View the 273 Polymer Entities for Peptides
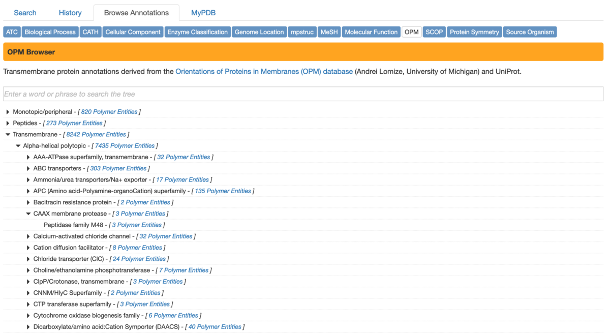This screenshot has width=610, height=333. tap(74, 123)
